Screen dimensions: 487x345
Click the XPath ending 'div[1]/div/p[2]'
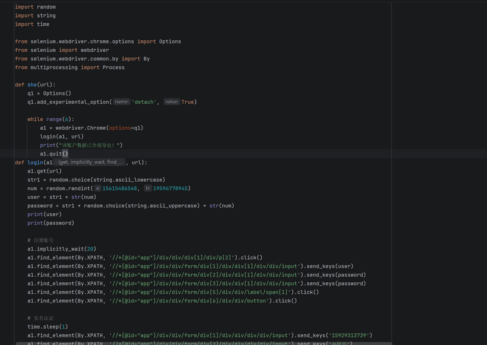click(x=173, y=258)
